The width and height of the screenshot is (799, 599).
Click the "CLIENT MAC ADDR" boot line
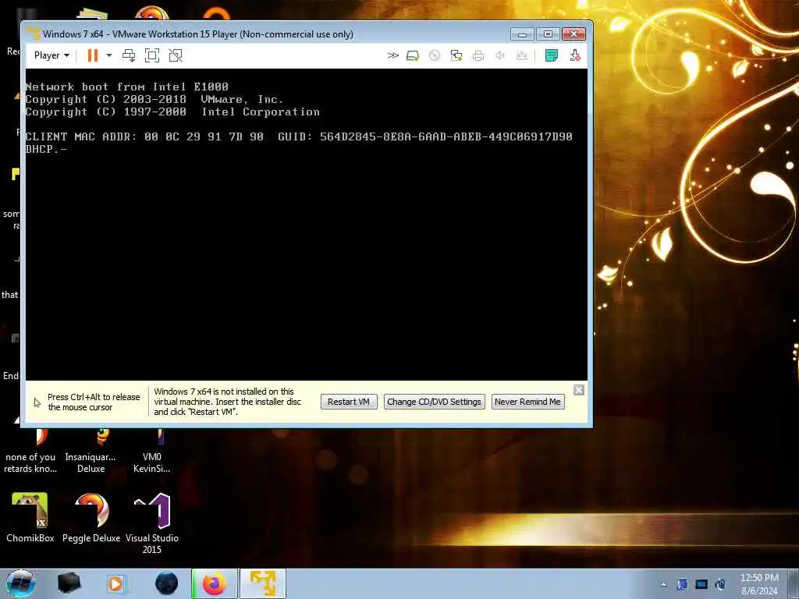click(x=299, y=136)
